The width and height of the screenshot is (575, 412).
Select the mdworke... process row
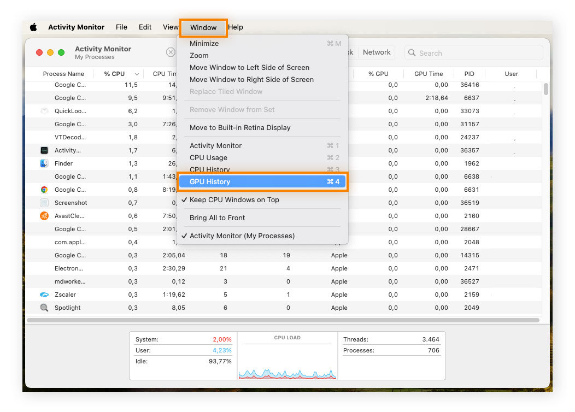pyautogui.click(x=283, y=281)
